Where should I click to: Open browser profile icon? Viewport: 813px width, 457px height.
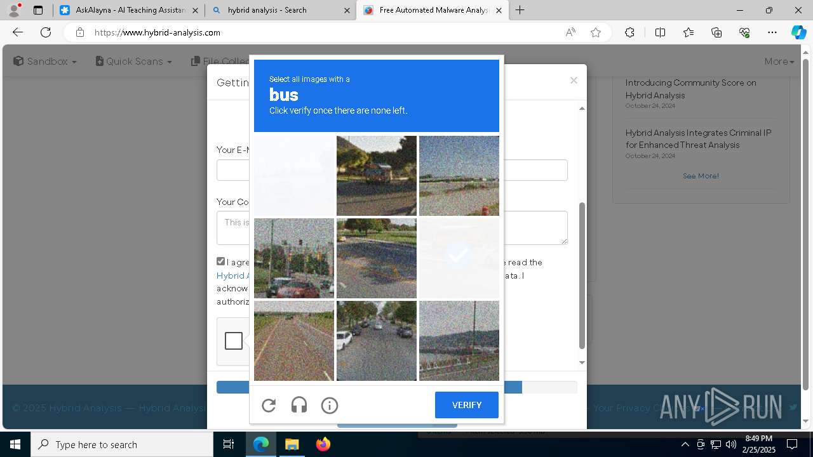coord(14,10)
